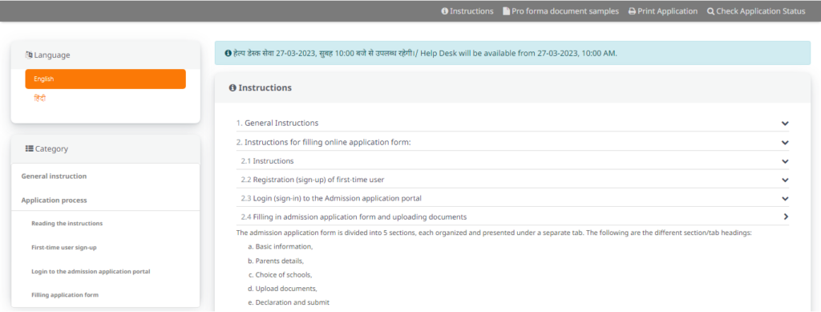
Task: Click the info icon in Help Desk notice
Action: click(x=228, y=54)
